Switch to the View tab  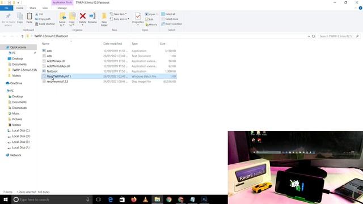point(45,8)
